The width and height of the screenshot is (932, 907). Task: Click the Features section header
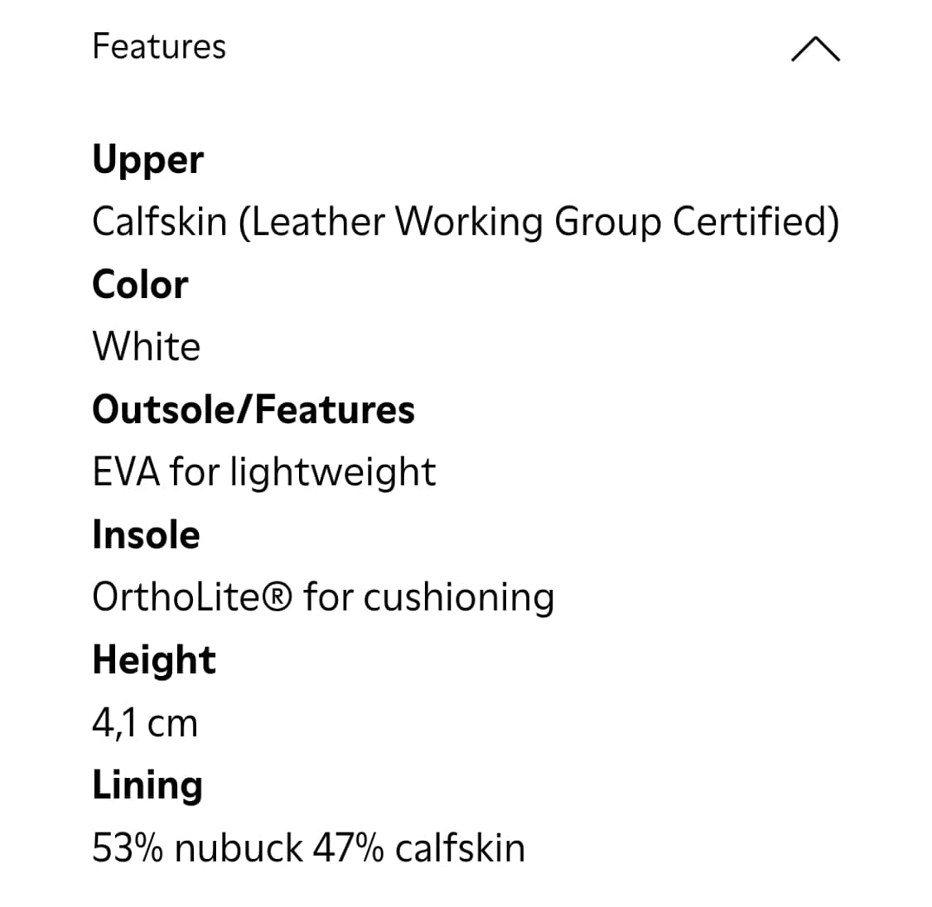tap(159, 46)
